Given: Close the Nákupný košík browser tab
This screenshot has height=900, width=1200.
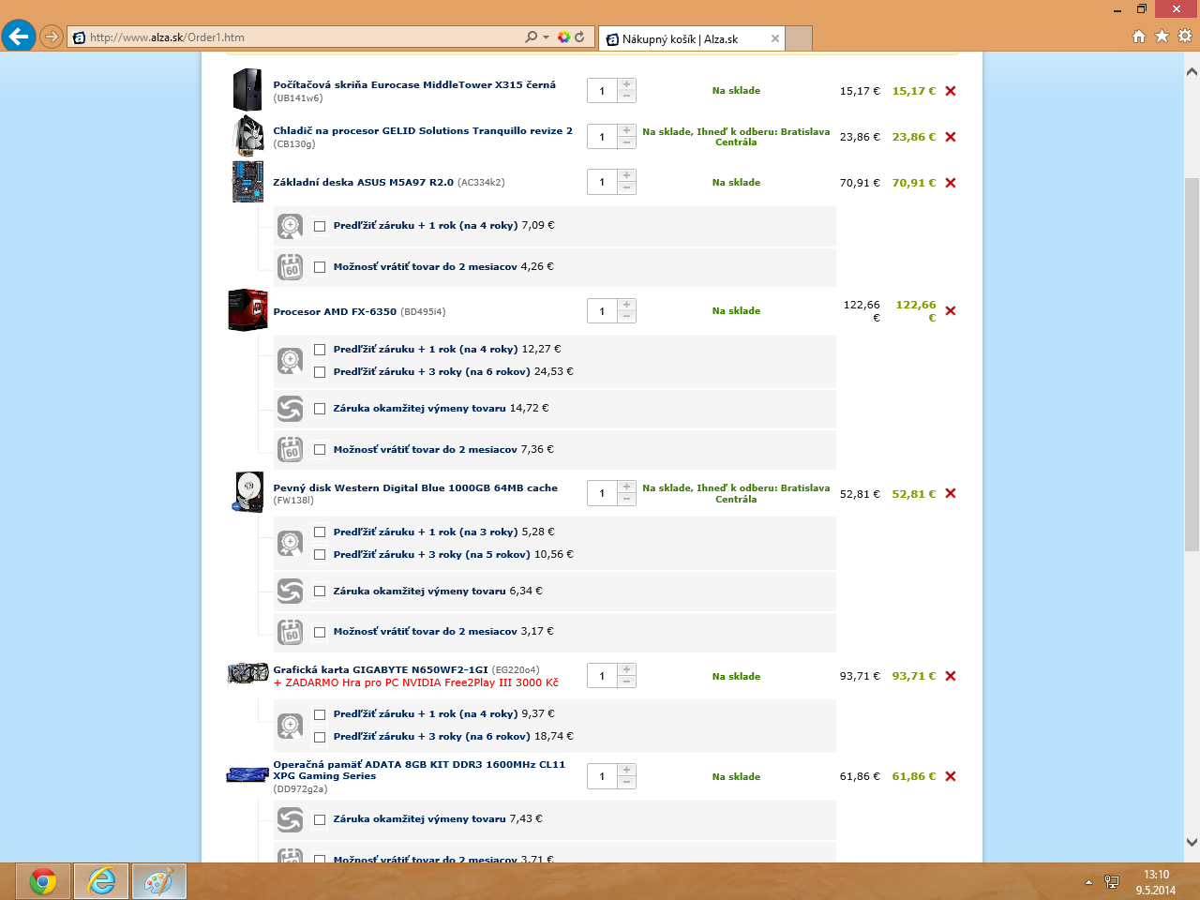Looking at the screenshot, I should pyautogui.click(x=775, y=38).
